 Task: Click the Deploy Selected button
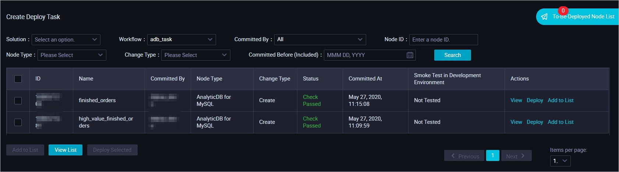(112, 150)
